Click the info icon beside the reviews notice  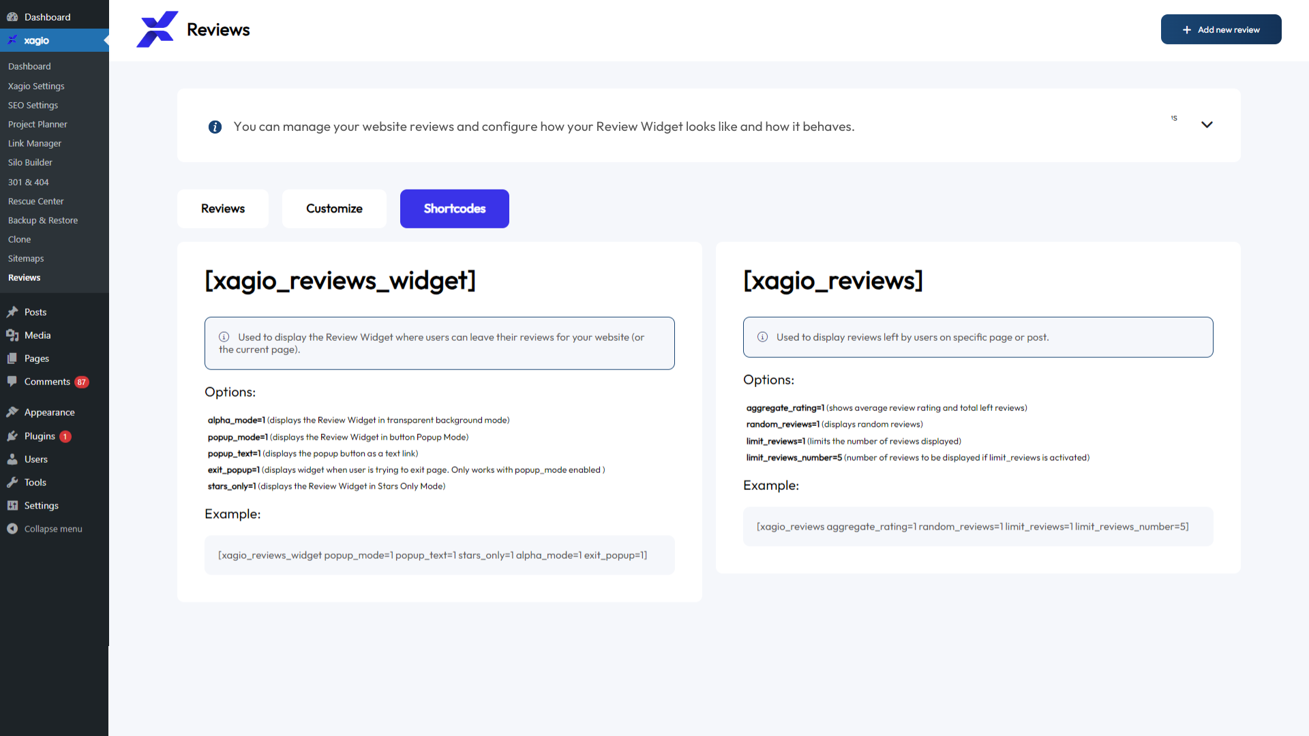(x=215, y=127)
